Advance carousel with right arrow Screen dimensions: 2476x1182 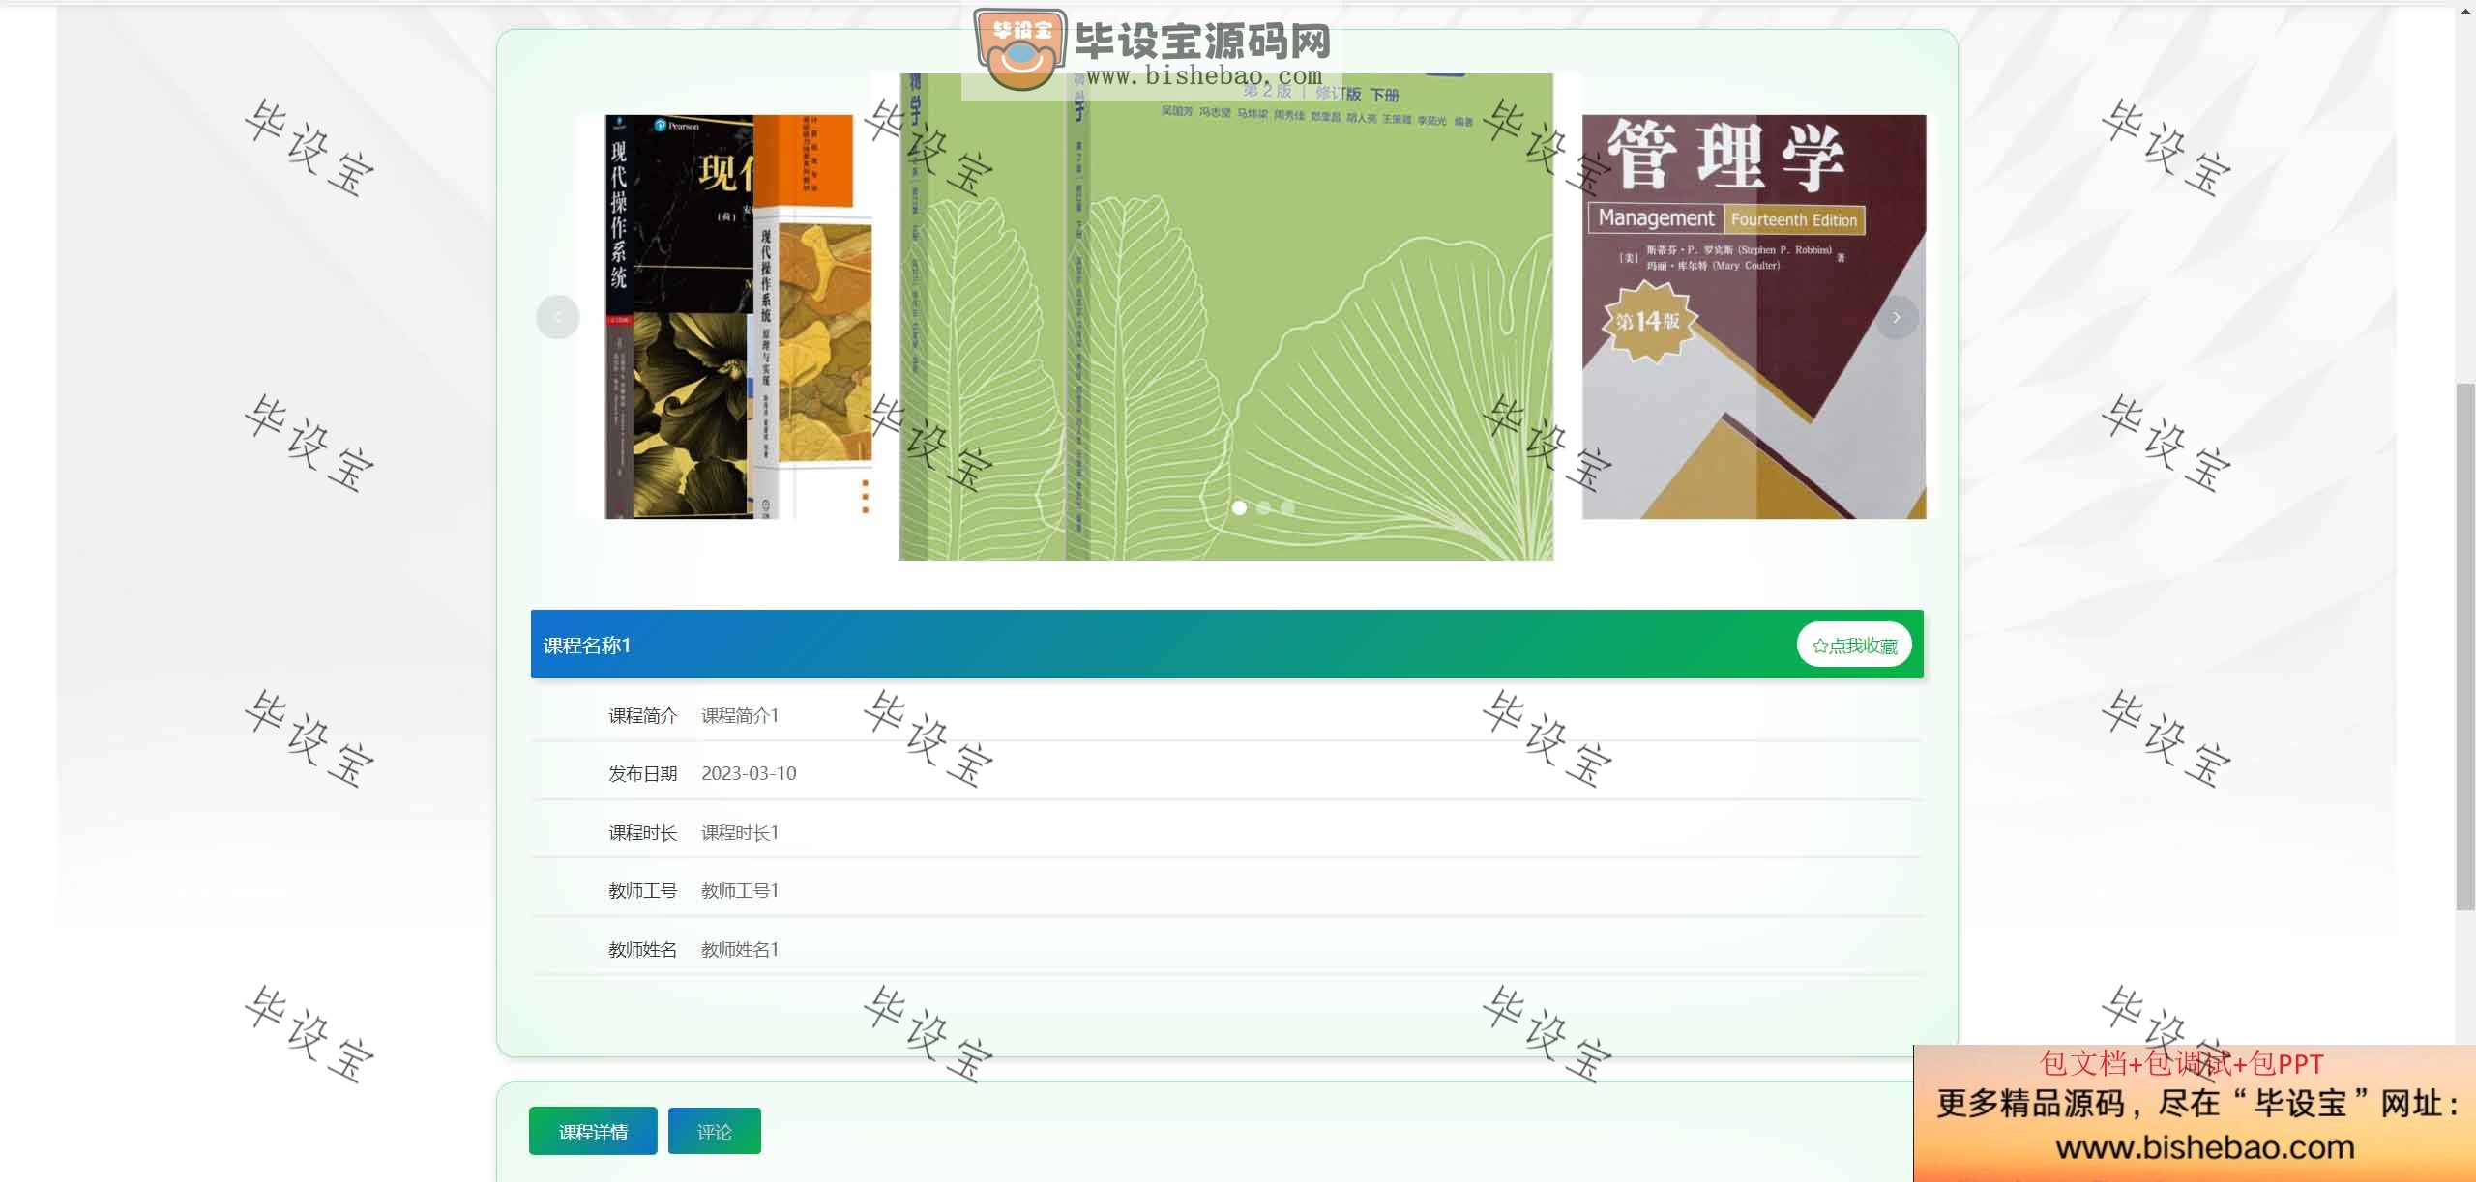(1896, 317)
